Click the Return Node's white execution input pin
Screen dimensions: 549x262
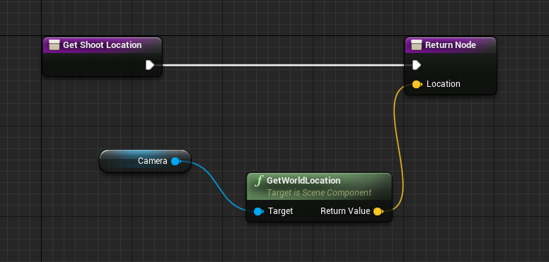[416, 65]
